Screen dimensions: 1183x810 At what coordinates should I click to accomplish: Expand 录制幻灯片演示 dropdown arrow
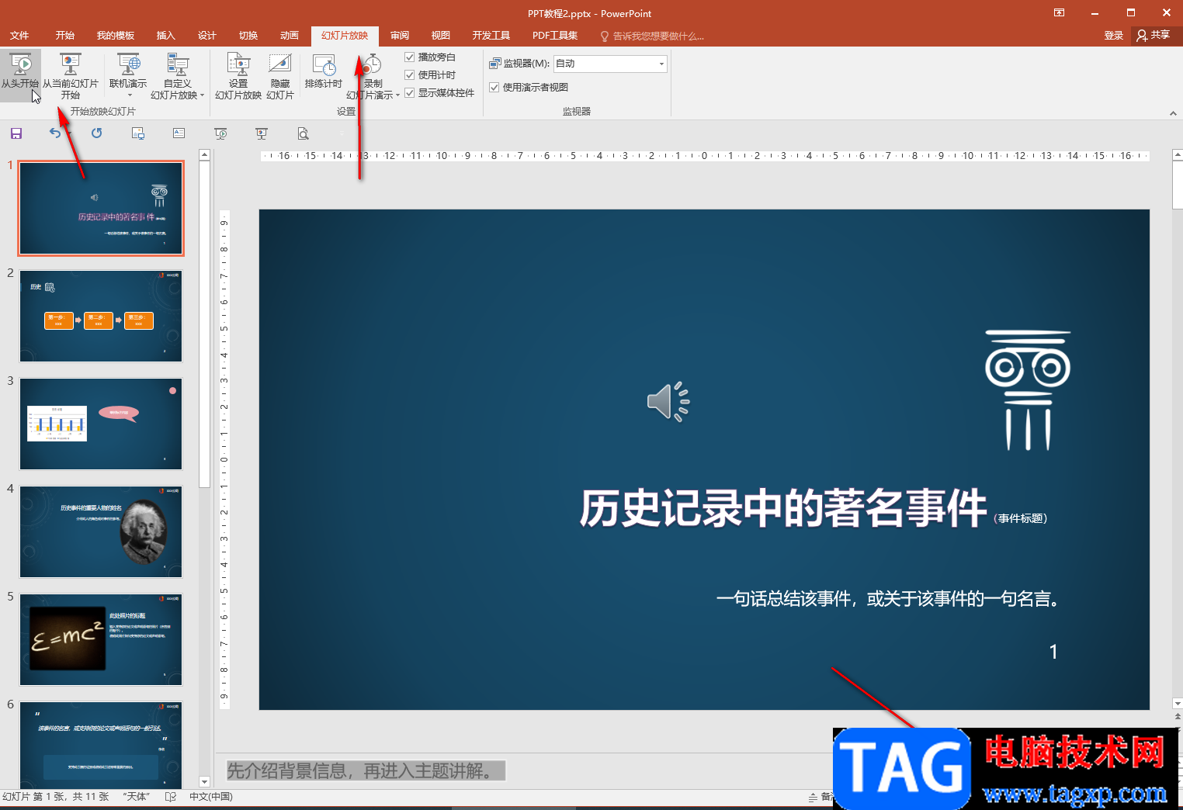tap(397, 95)
